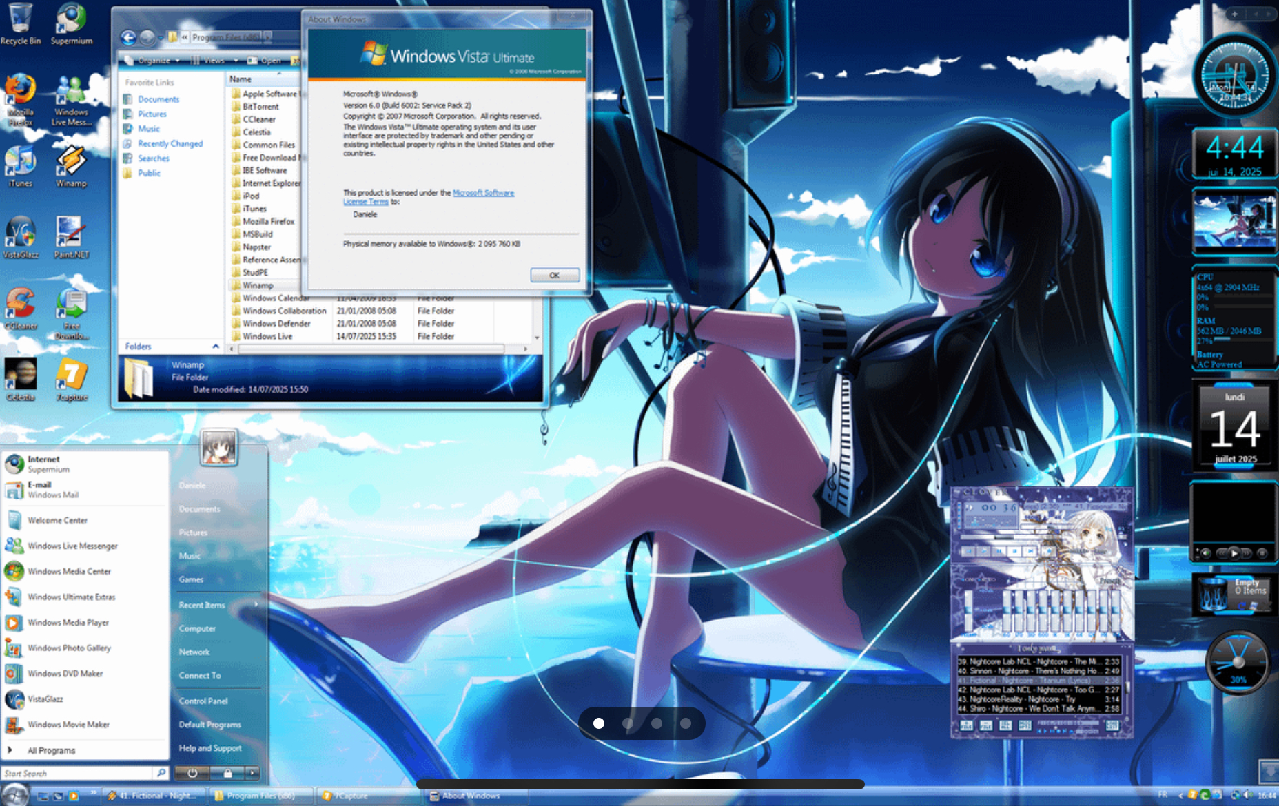Screen dimensions: 1279x806
Task: Click the slideshow thumbnail sidebar gadget
Action: point(1234,222)
